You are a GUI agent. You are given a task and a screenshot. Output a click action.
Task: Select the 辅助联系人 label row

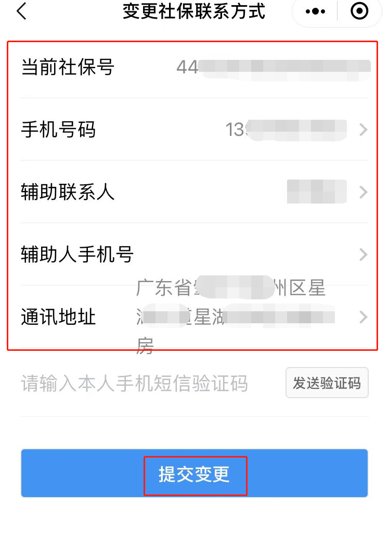click(x=194, y=192)
